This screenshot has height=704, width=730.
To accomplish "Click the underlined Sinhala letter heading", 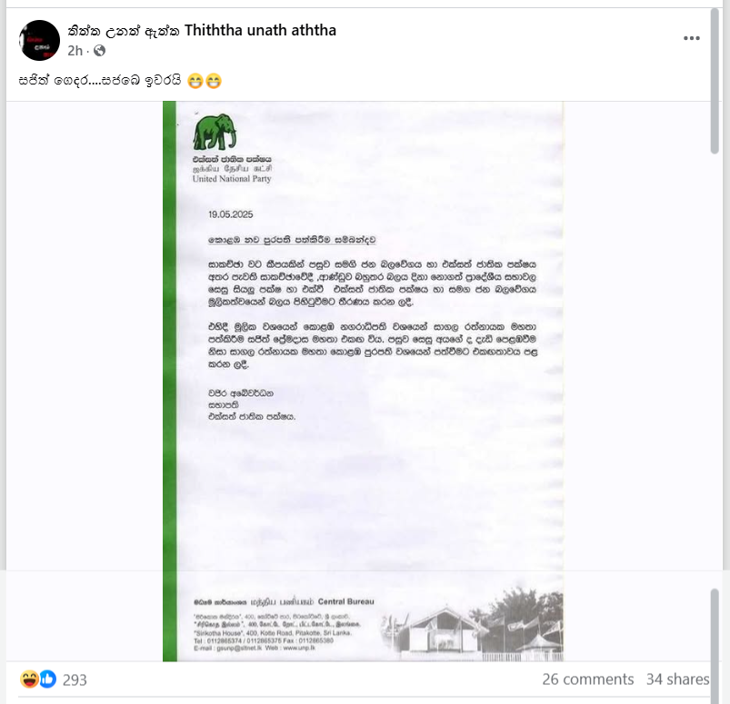I will pyautogui.click(x=292, y=240).
